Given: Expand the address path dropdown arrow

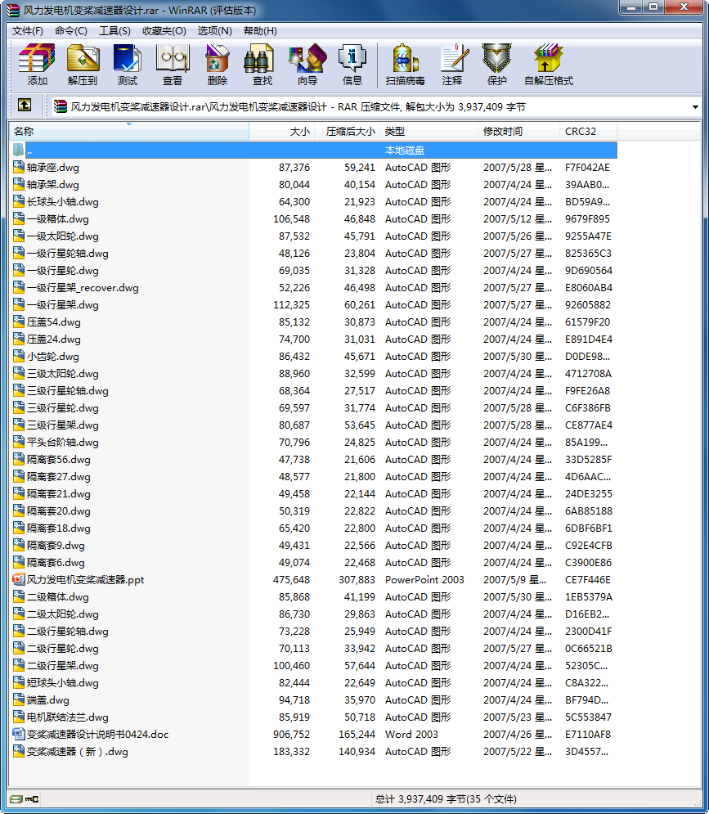Looking at the screenshot, I should point(695,106).
